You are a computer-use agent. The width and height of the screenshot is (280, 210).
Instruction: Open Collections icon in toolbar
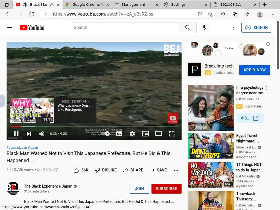point(235,14)
